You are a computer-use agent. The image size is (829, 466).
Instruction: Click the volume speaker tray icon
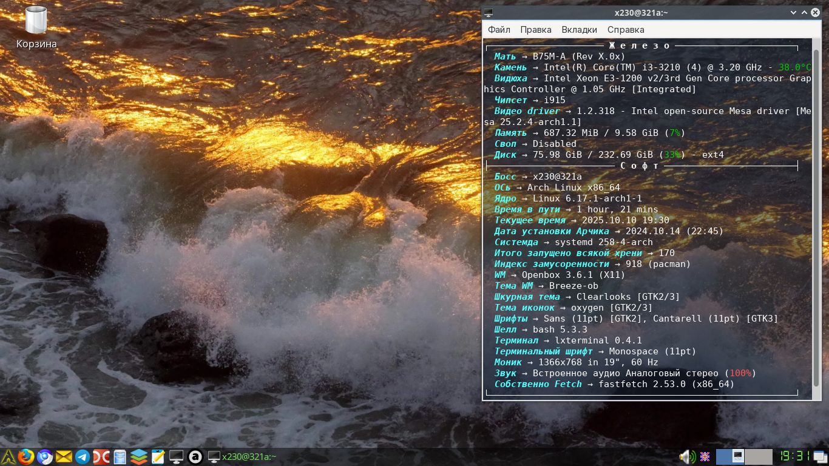coord(686,457)
